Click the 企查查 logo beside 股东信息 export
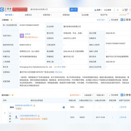The width and height of the screenshot is (131, 131). [126, 95]
